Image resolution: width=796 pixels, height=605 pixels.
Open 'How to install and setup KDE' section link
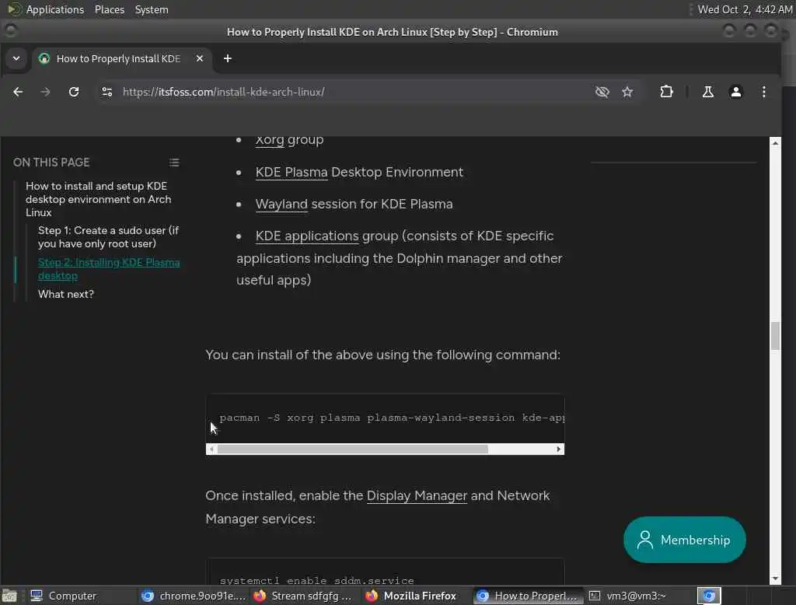[x=99, y=199]
